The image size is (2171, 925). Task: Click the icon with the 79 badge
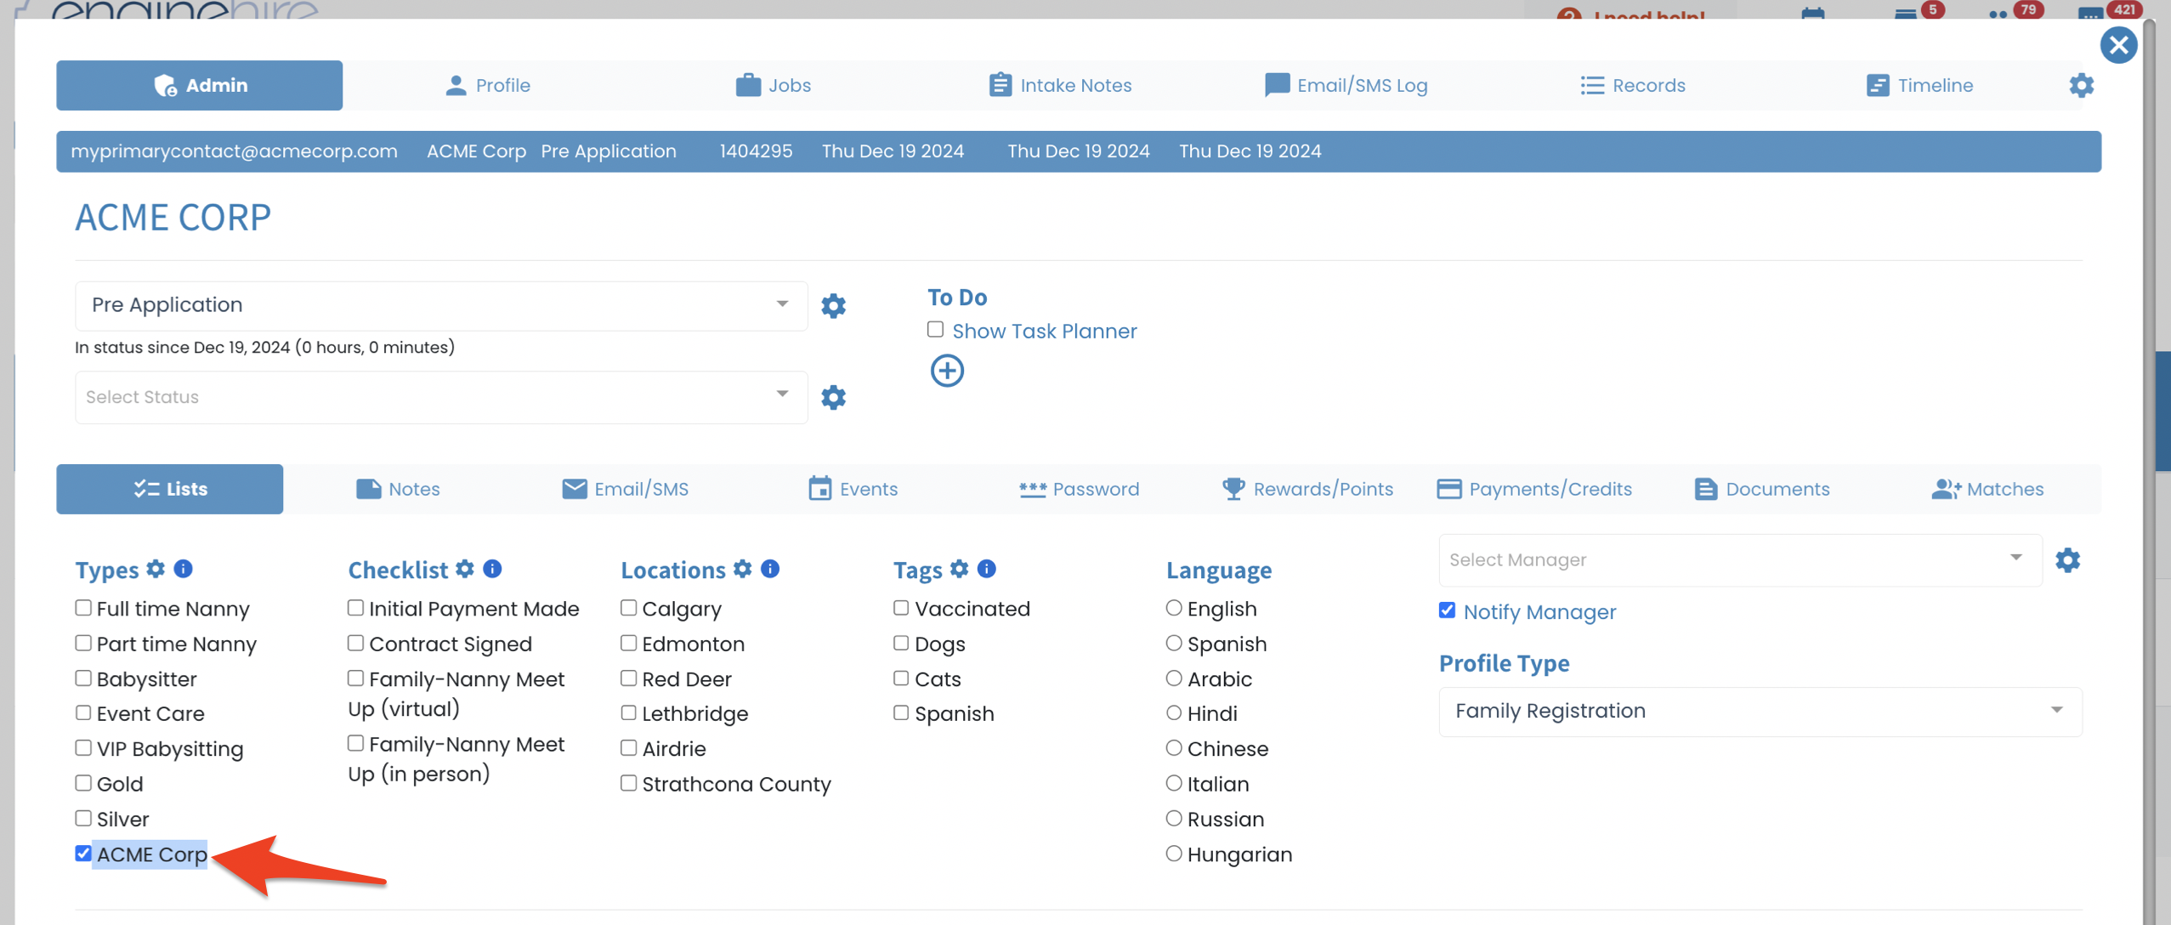point(1998,14)
